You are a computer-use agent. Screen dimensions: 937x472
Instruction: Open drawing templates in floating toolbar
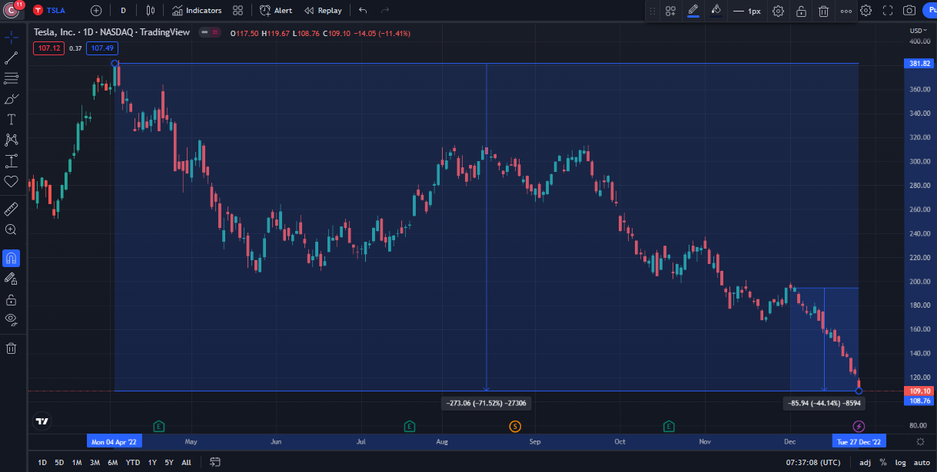(671, 11)
